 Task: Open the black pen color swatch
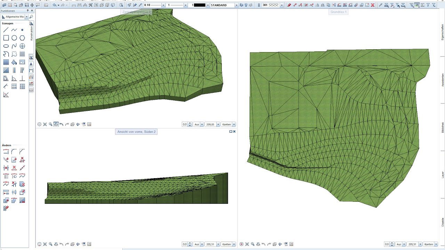tap(200, 5)
